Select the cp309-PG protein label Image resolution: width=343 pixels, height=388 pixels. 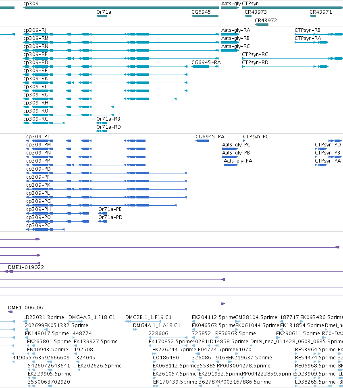point(39,201)
